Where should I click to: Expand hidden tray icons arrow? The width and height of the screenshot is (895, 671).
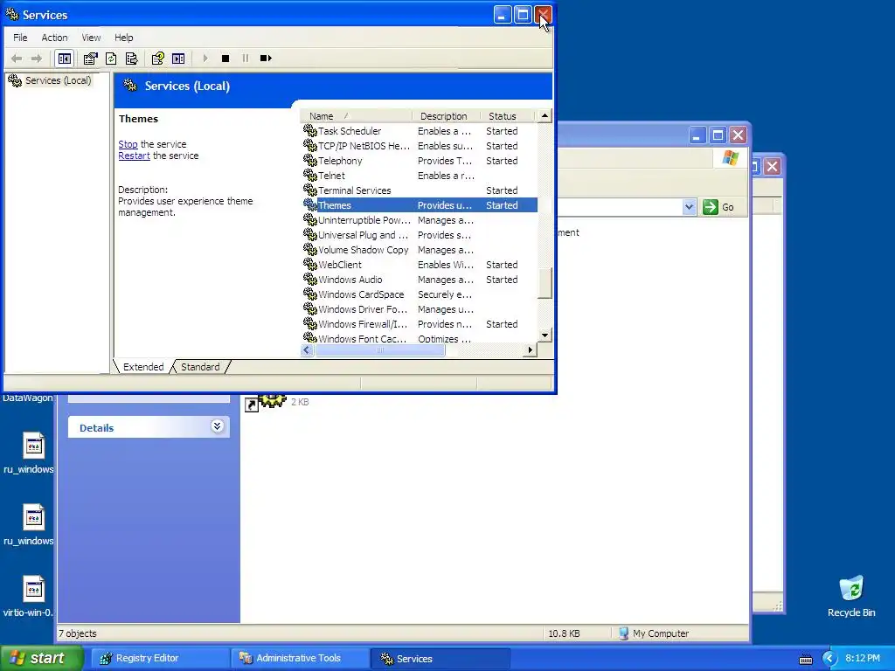click(829, 659)
